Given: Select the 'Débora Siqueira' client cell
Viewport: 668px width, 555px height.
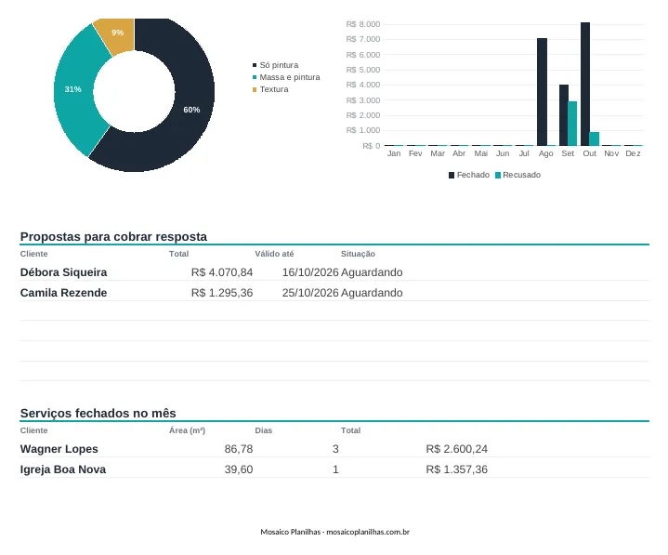Looking at the screenshot, I should [63, 272].
